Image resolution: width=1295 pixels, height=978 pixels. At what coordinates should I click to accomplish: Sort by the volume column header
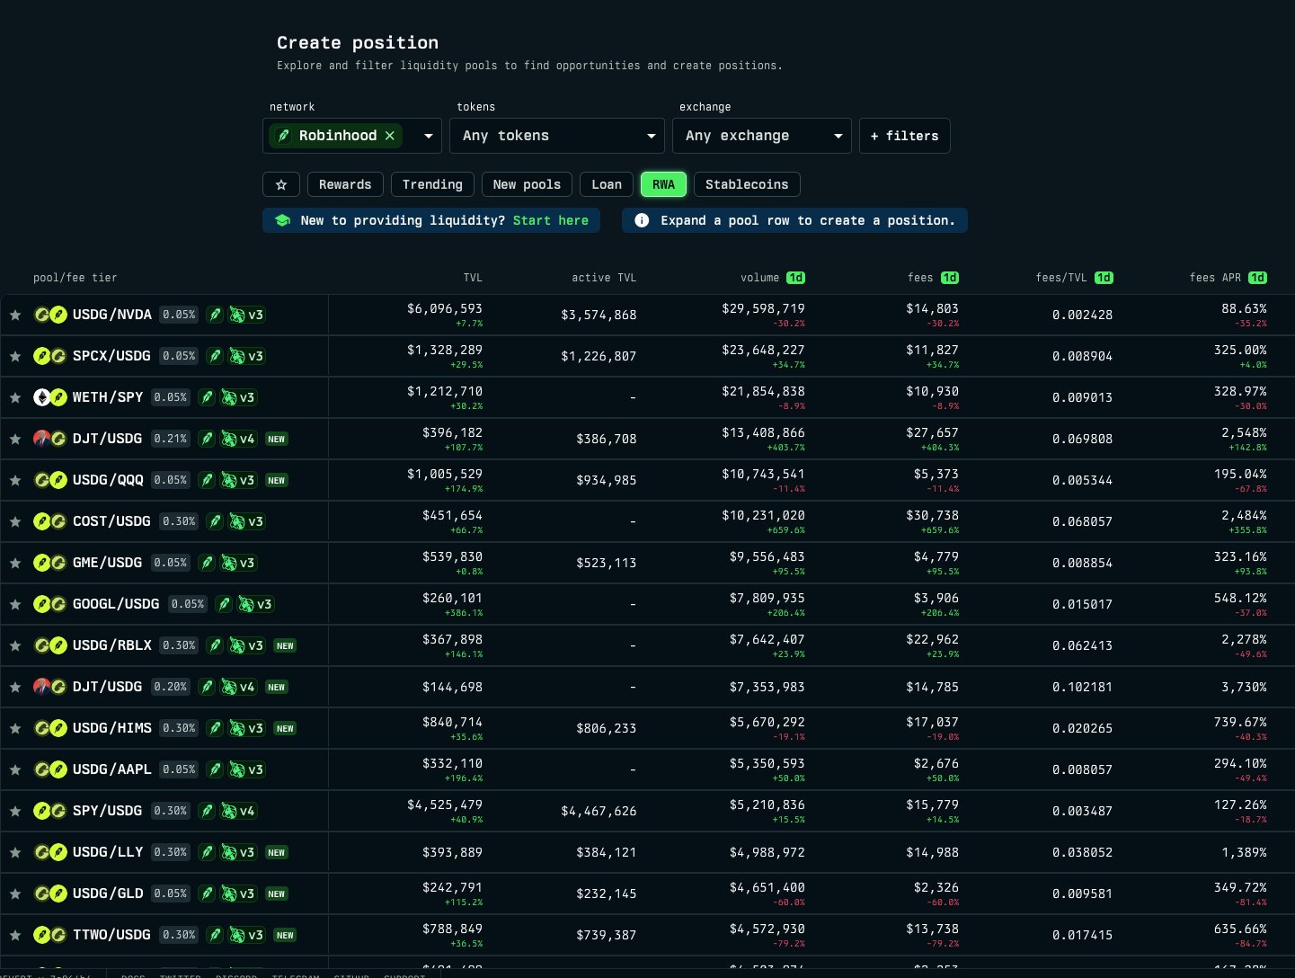coord(760,278)
